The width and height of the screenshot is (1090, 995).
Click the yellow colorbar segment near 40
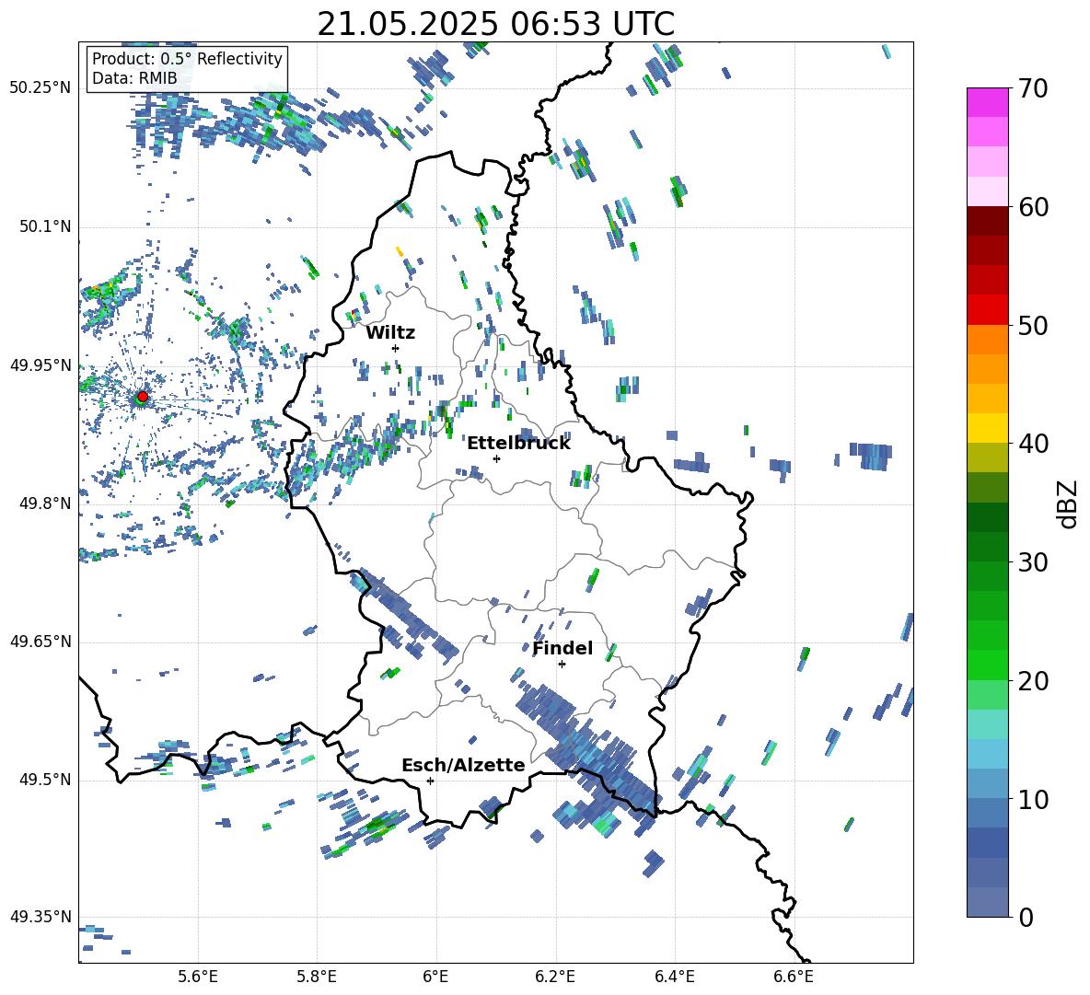(987, 428)
